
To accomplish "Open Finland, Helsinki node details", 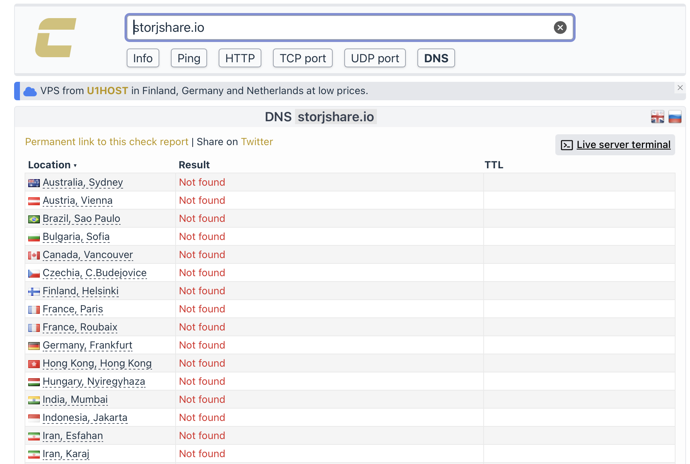I will [81, 291].
